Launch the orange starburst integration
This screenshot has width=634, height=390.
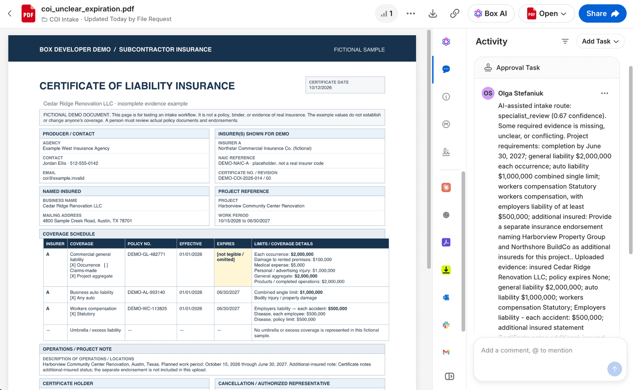(446, 187)
